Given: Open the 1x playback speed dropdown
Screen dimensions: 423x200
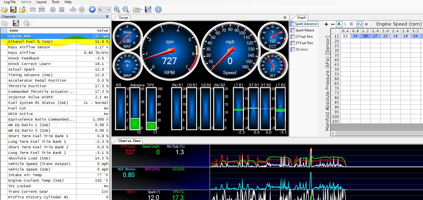Looking at the screenshot, I should point(104,9).
